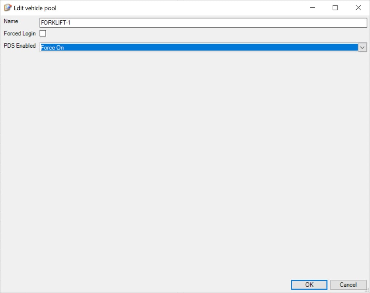Click on the FORKLIFT-1 text
This screenshot has height=293, width=370.
pyautogui.click(x=55, y=23)
